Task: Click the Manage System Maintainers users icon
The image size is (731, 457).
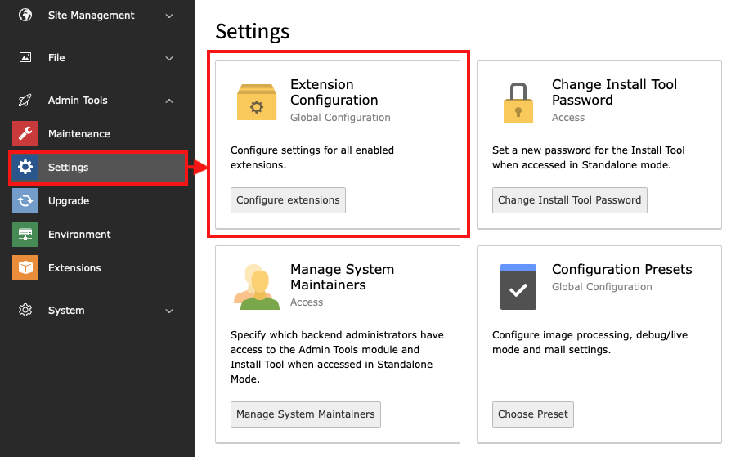Action: [257, 287]
